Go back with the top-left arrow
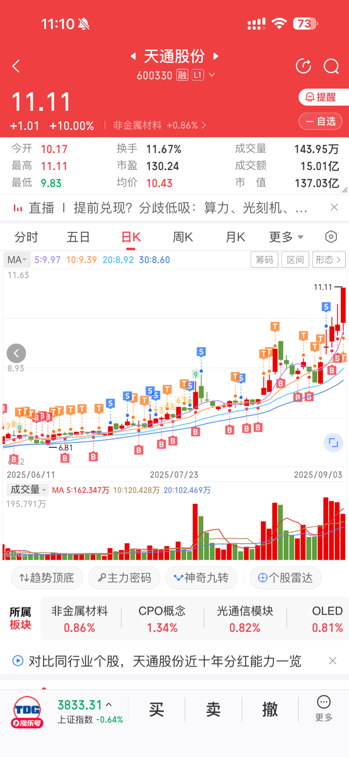 (16, 66)
